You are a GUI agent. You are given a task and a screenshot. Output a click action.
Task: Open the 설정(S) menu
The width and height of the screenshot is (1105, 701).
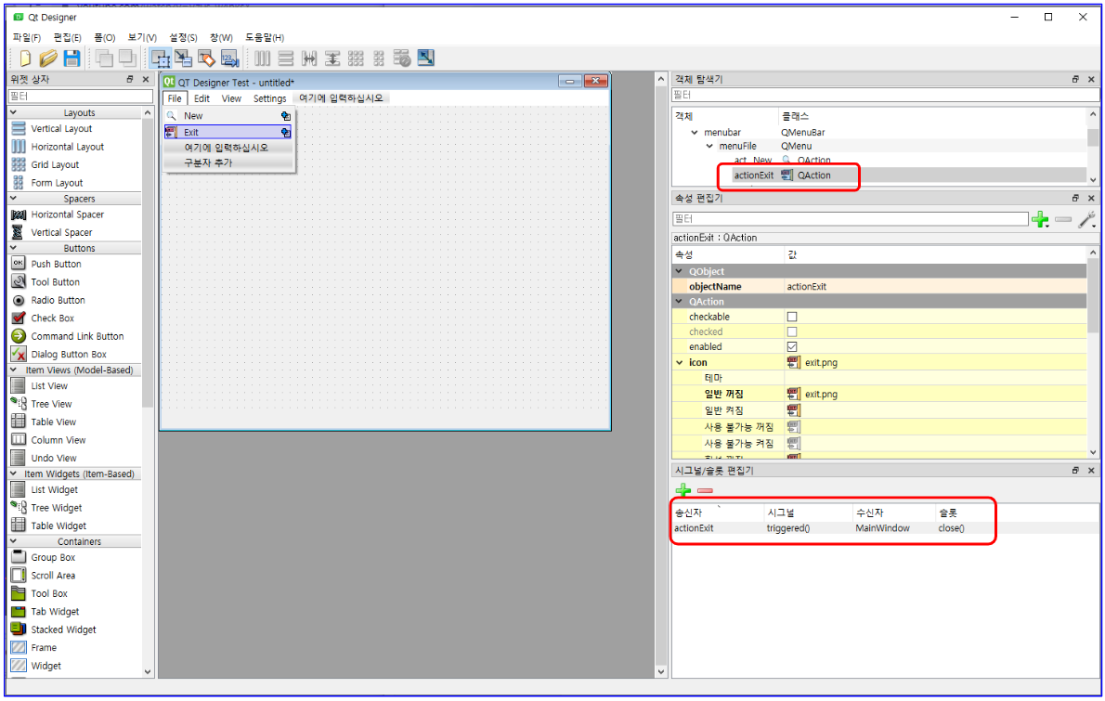click(183, 37)
